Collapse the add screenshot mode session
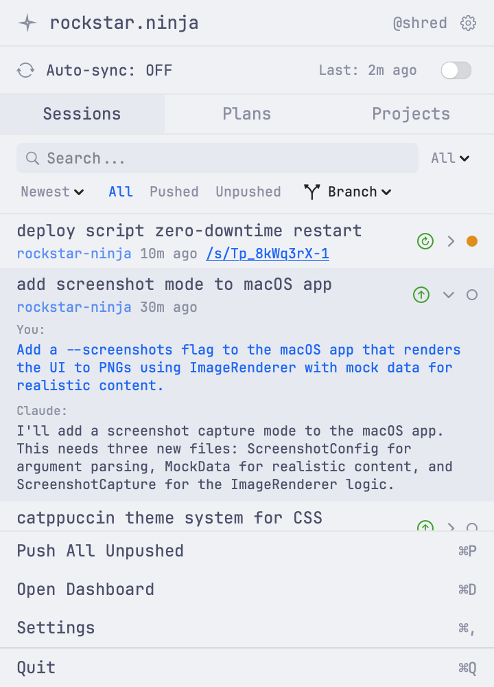 [x=449, y=294]
